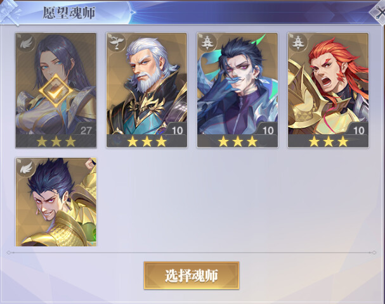Screen dimensions: 385x304
Task: Click the wing class icon on dark-haired woman card
Action: click(26, 42)
